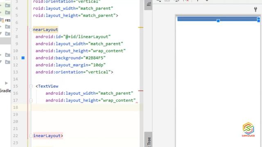Click the bottom-center resize handle of the blue layout
Screen dimensions: 262x147
pyautogui.click(x=218, y=21)
